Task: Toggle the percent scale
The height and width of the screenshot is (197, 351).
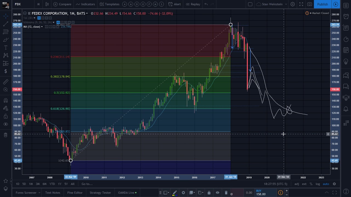Action: [311, 184]
